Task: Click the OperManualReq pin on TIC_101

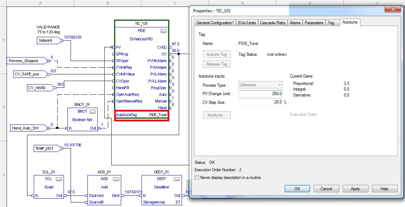Action: [113, 101]
